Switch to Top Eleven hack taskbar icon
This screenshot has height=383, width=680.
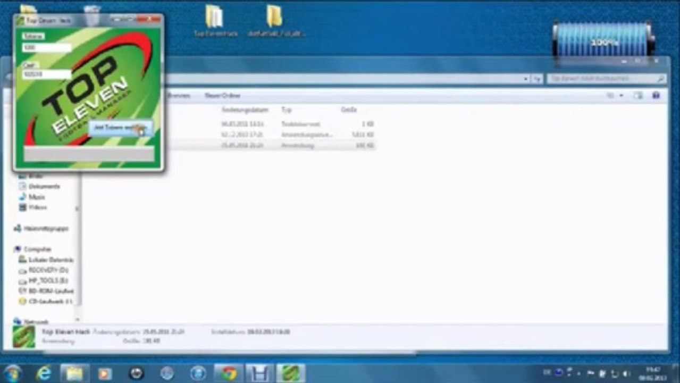tap(291, 373)
